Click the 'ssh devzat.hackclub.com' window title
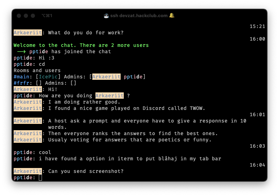The height and width of the screenshot is (196, 279). (139, 16)
